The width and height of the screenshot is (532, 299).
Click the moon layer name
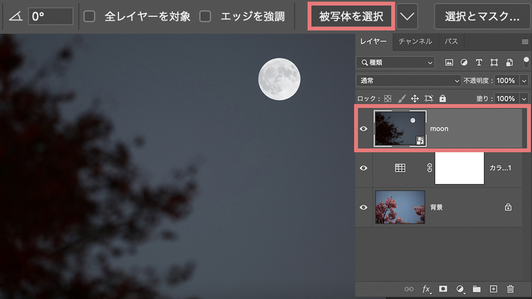(x=439, y=129)
